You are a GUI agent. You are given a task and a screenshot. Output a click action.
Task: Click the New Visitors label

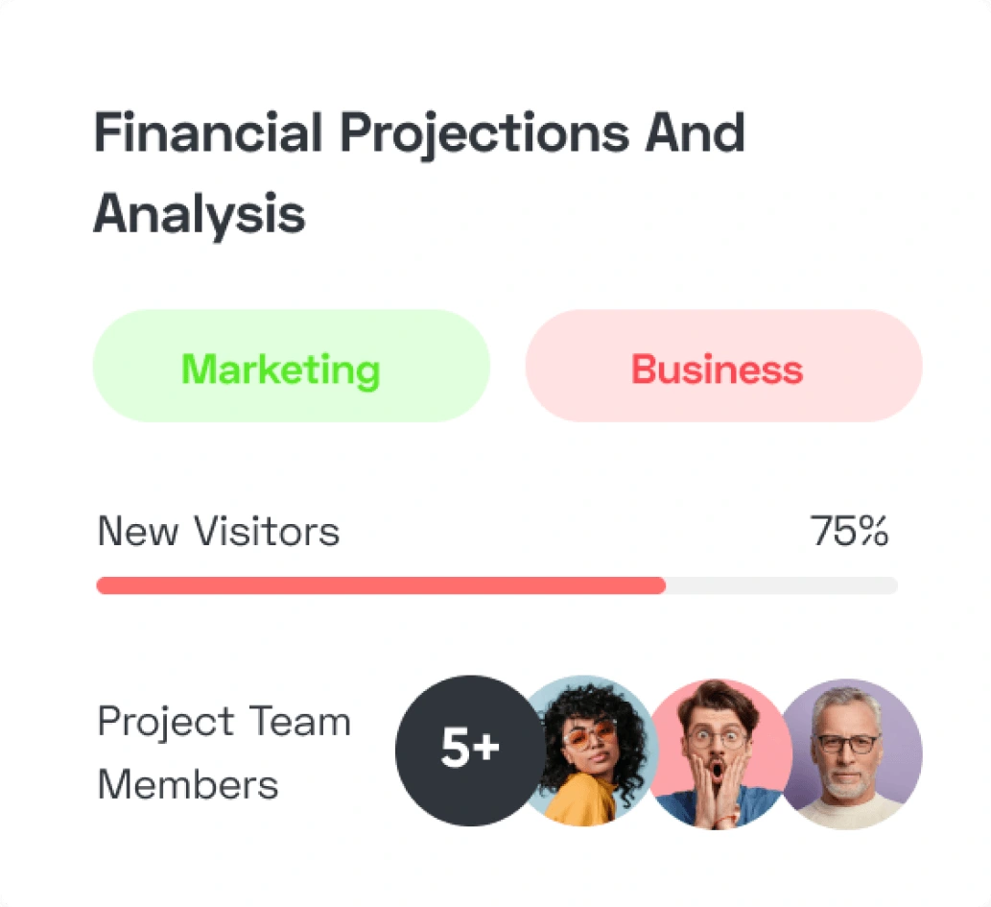point(219,531)
